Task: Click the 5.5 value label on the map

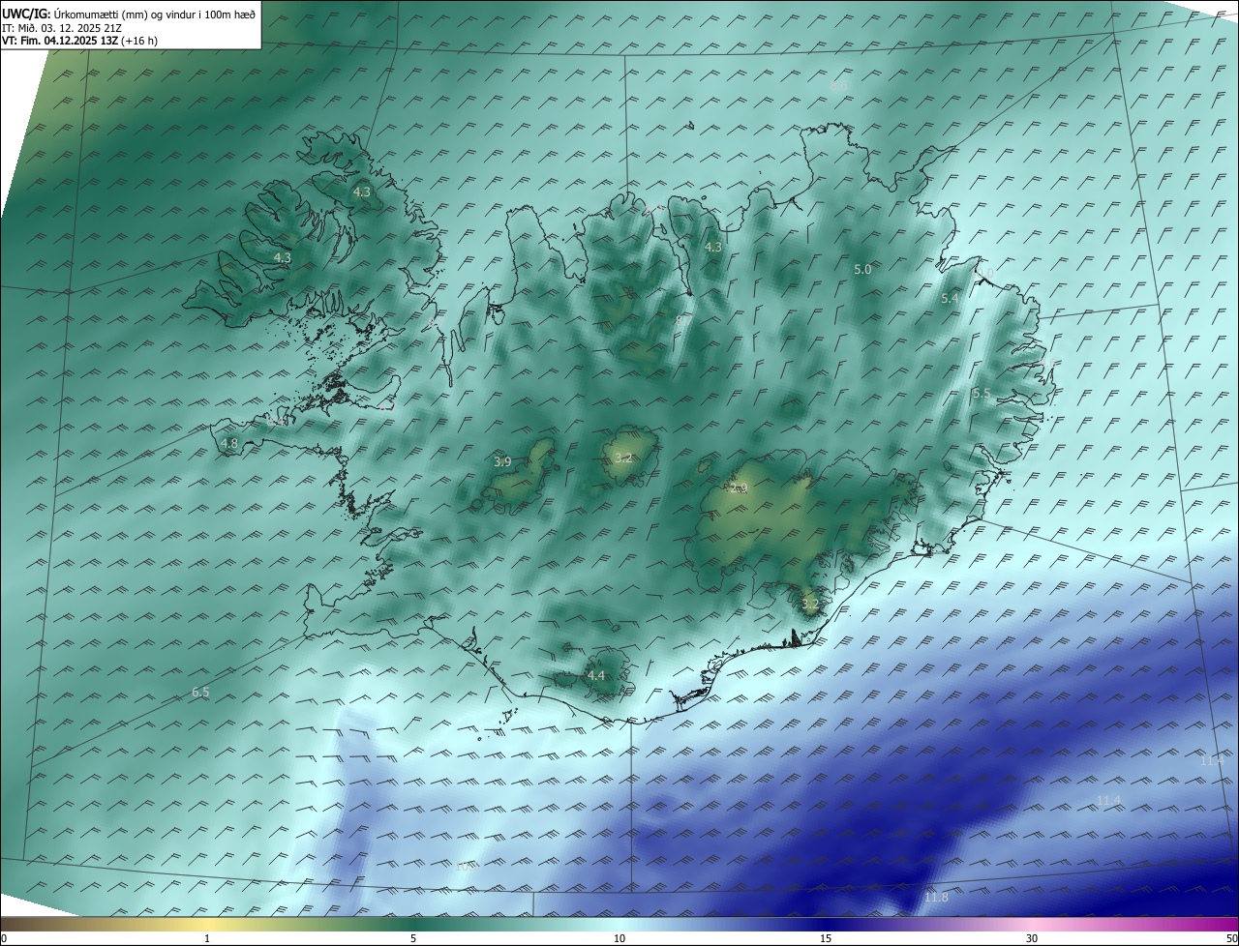Action: 982,393
